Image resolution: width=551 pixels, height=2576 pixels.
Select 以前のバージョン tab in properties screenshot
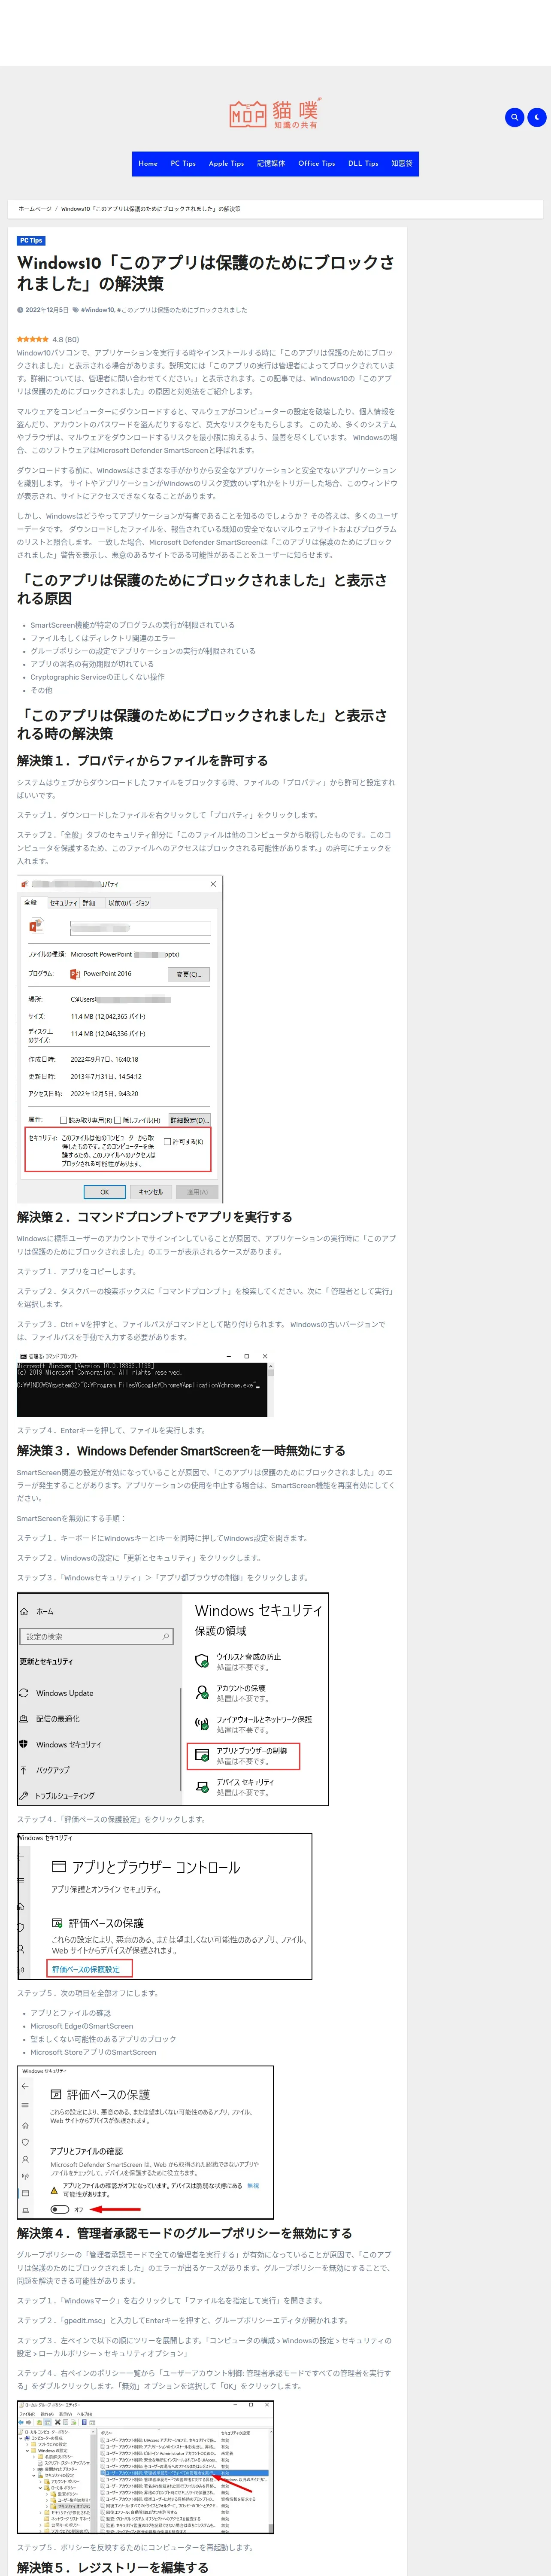click(x=129, y=903)
